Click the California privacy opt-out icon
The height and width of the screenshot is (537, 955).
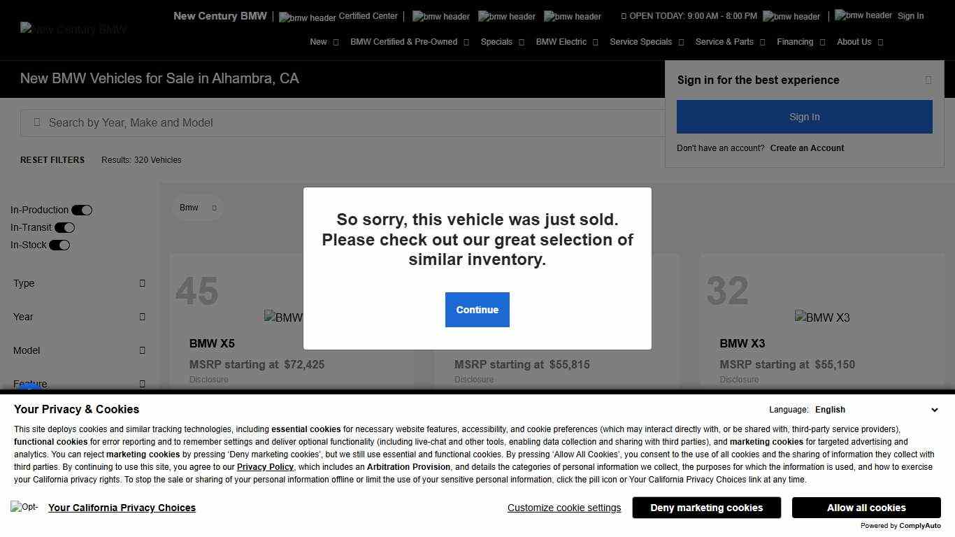pos(24,507)
